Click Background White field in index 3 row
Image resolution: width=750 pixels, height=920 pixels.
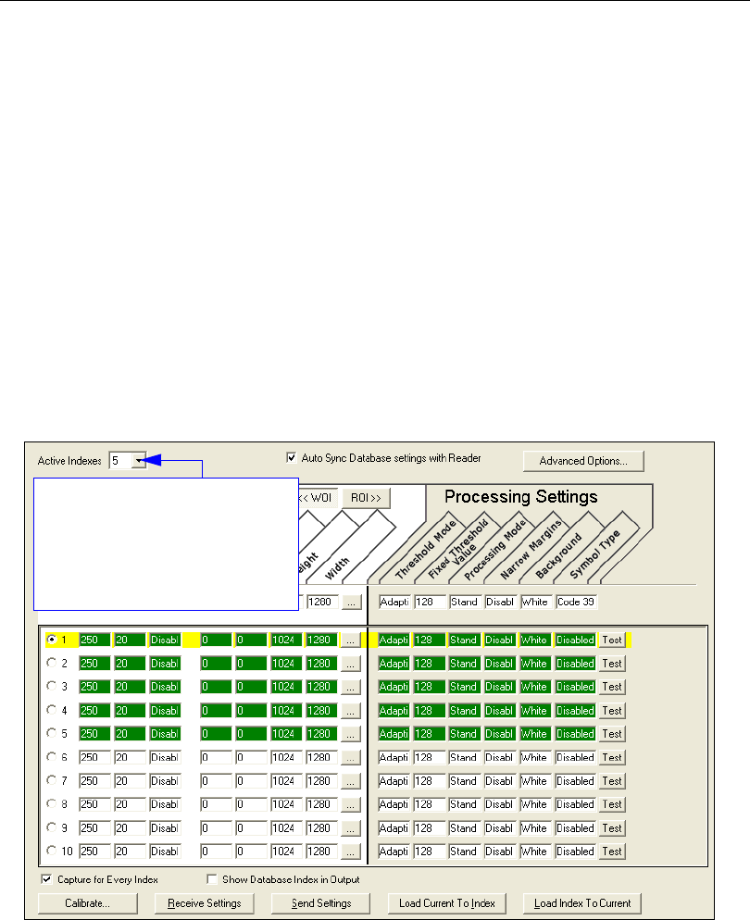point(536,687)
